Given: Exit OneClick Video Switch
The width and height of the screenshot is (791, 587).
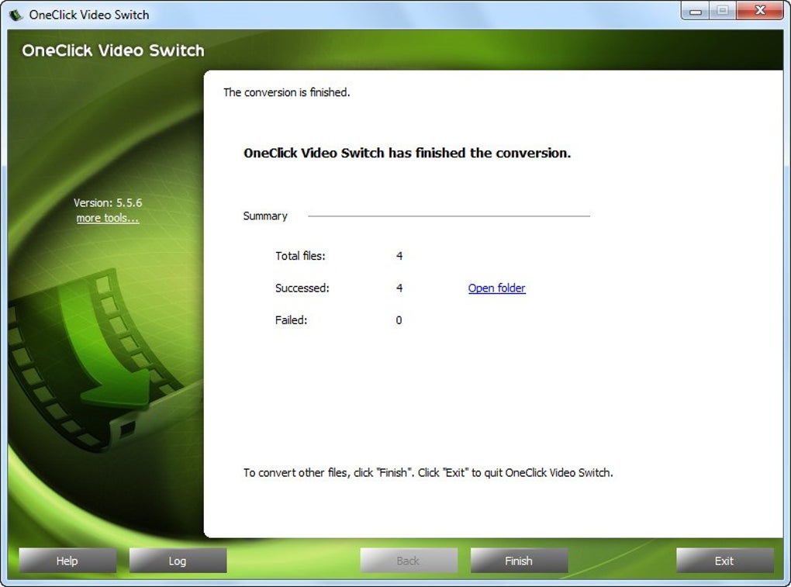Looking at the screenshot, I should (x=724, y=560).
